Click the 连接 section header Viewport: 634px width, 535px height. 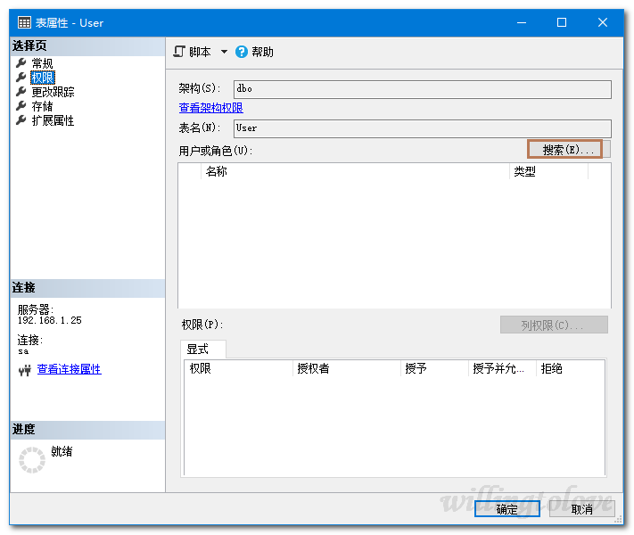tap(87, 288)
